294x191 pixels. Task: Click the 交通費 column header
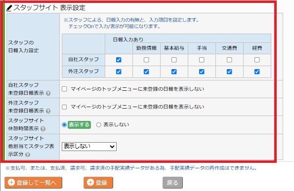click(229, 48)
